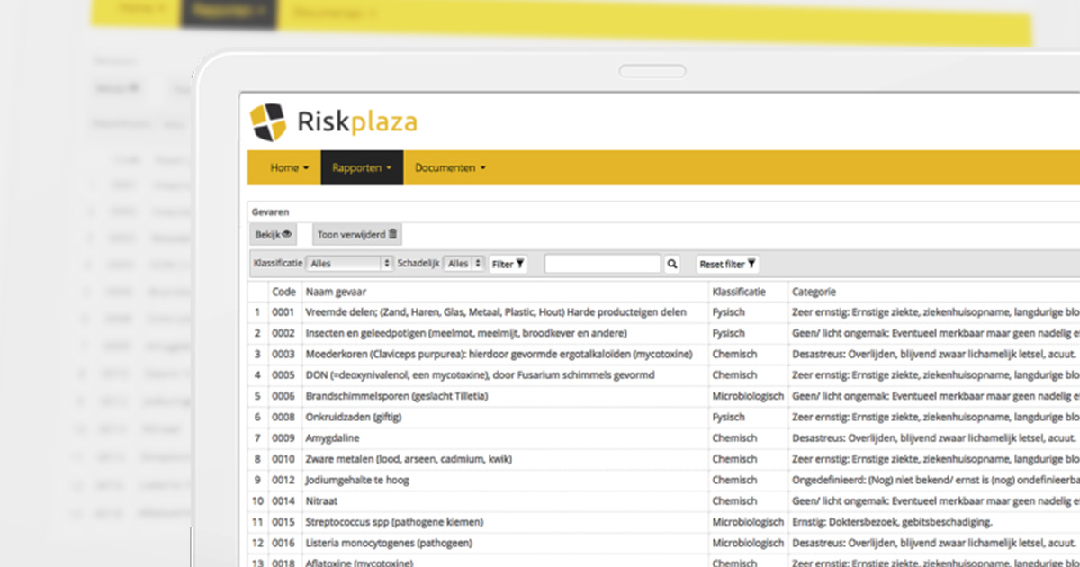This screenshot has height=567, width=1080.
Task: Open the Schadelijk dropdown
Action: (465, 264)
